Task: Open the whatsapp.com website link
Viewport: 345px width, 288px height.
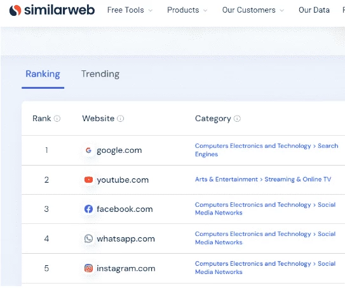Action: 126,239
